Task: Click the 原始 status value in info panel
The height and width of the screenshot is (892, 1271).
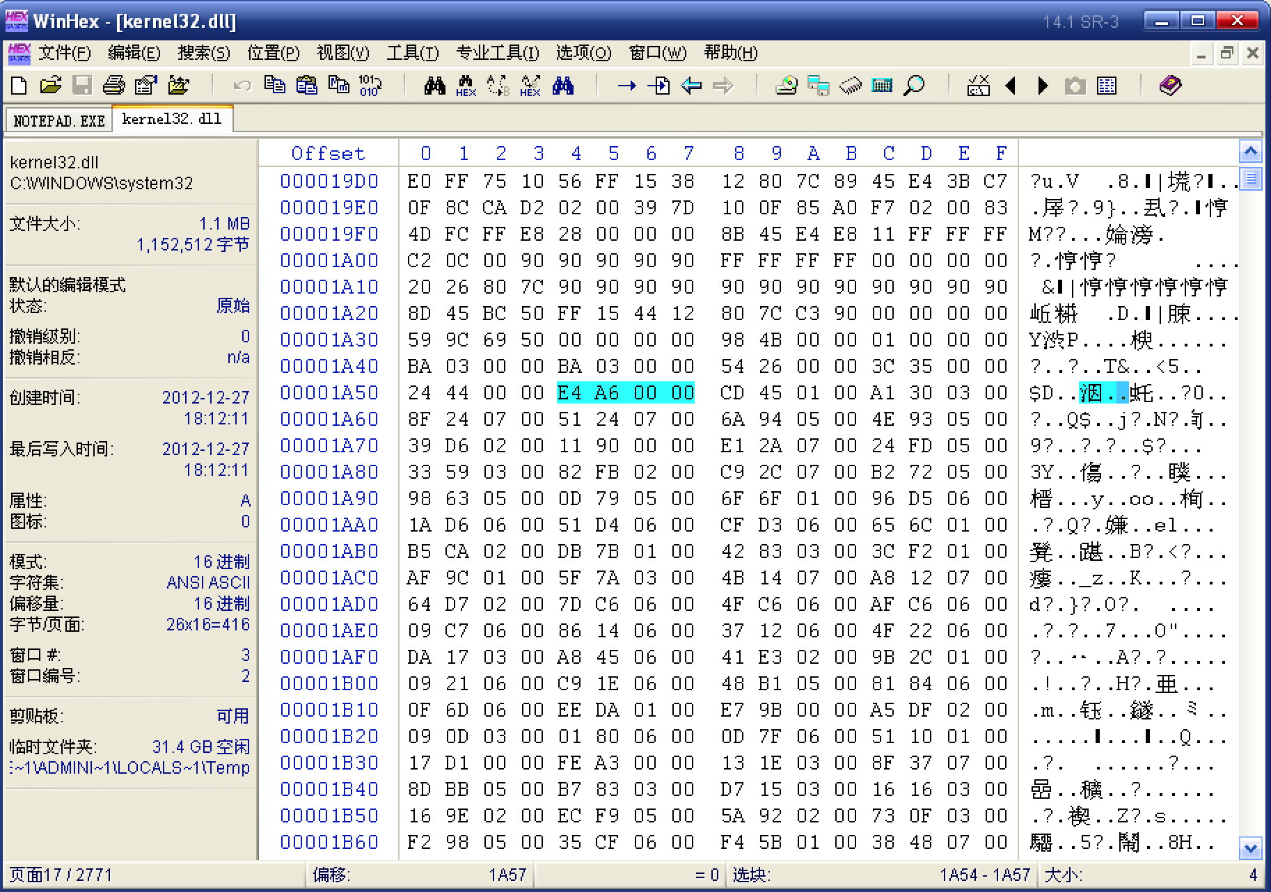Action: pyautogui.click(x=232, y=305)
